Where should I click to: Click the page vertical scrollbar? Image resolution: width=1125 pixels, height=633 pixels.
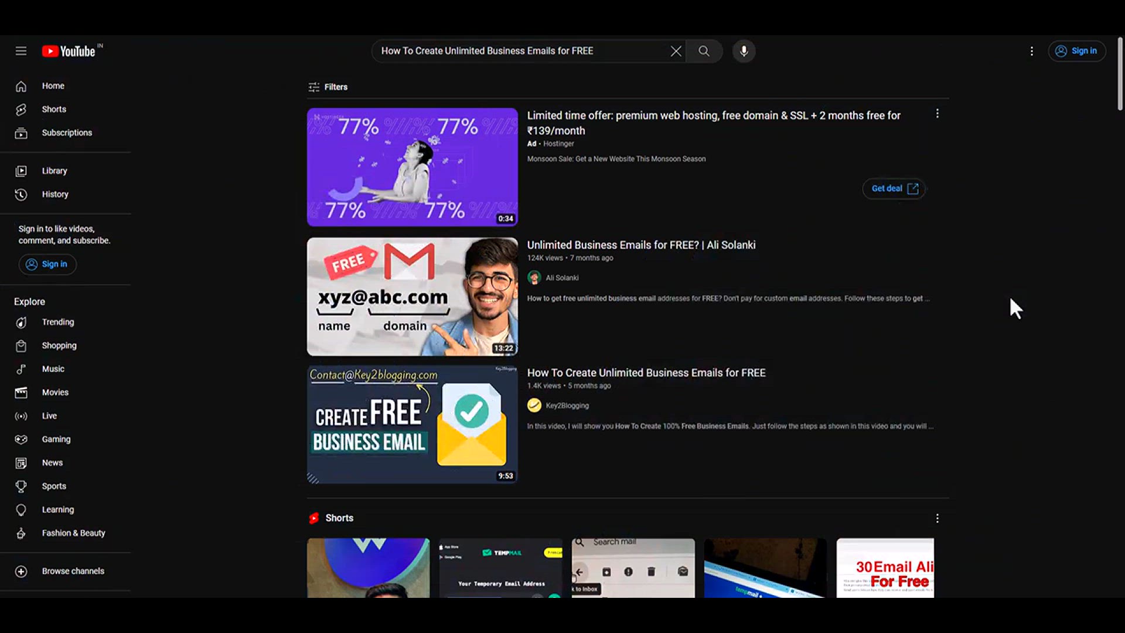(1120, 74)
